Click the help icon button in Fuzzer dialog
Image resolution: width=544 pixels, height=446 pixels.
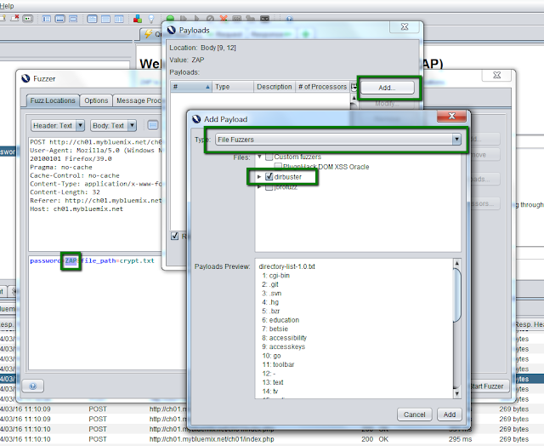pyautogui.click(x=33, y=386)
